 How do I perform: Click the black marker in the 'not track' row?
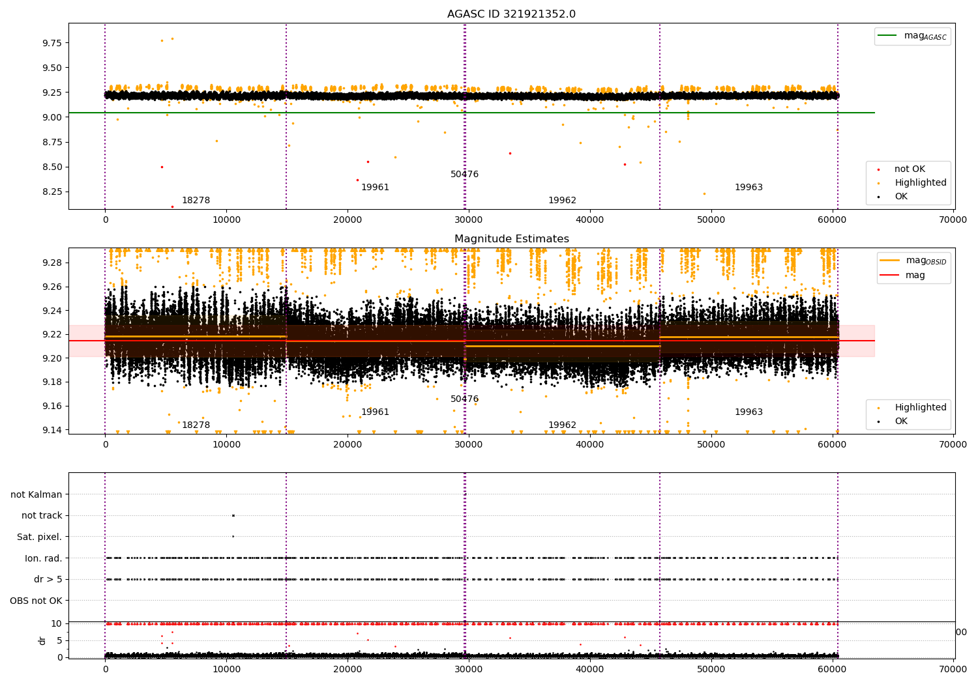[x=233, y=515]
